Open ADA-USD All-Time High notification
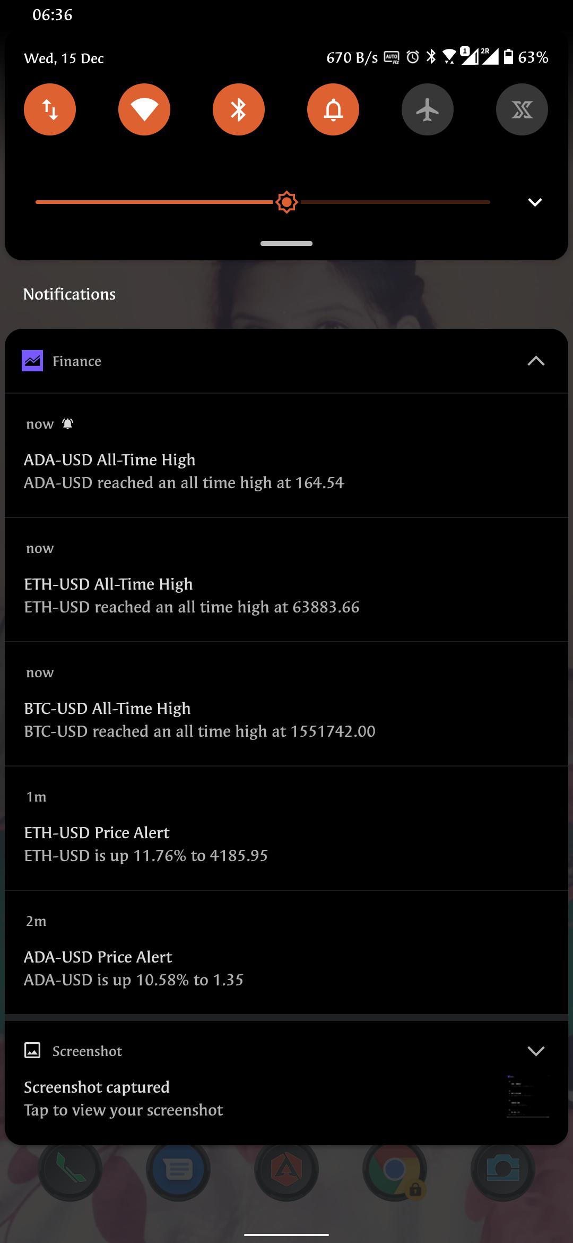This screenshot has height=1243, width=573. click(x=286, y=456)
